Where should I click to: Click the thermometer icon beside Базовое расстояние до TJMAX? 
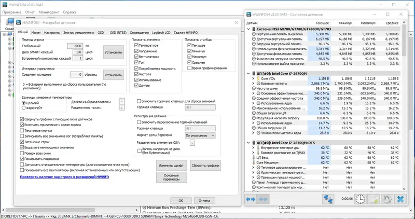258,153
